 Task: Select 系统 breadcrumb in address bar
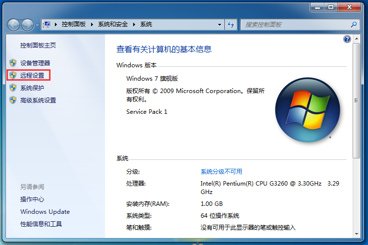pyautogui.click(x=146, y=24)
